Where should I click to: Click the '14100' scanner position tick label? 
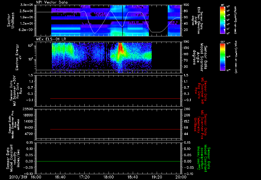(x=28, y=121)
